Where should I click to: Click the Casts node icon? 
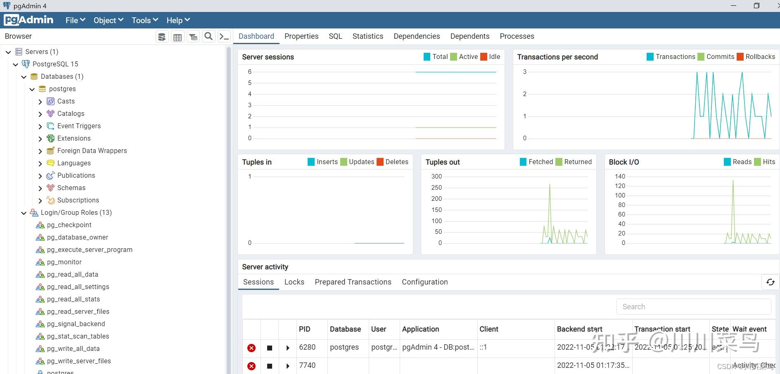(x=51, y=101)
